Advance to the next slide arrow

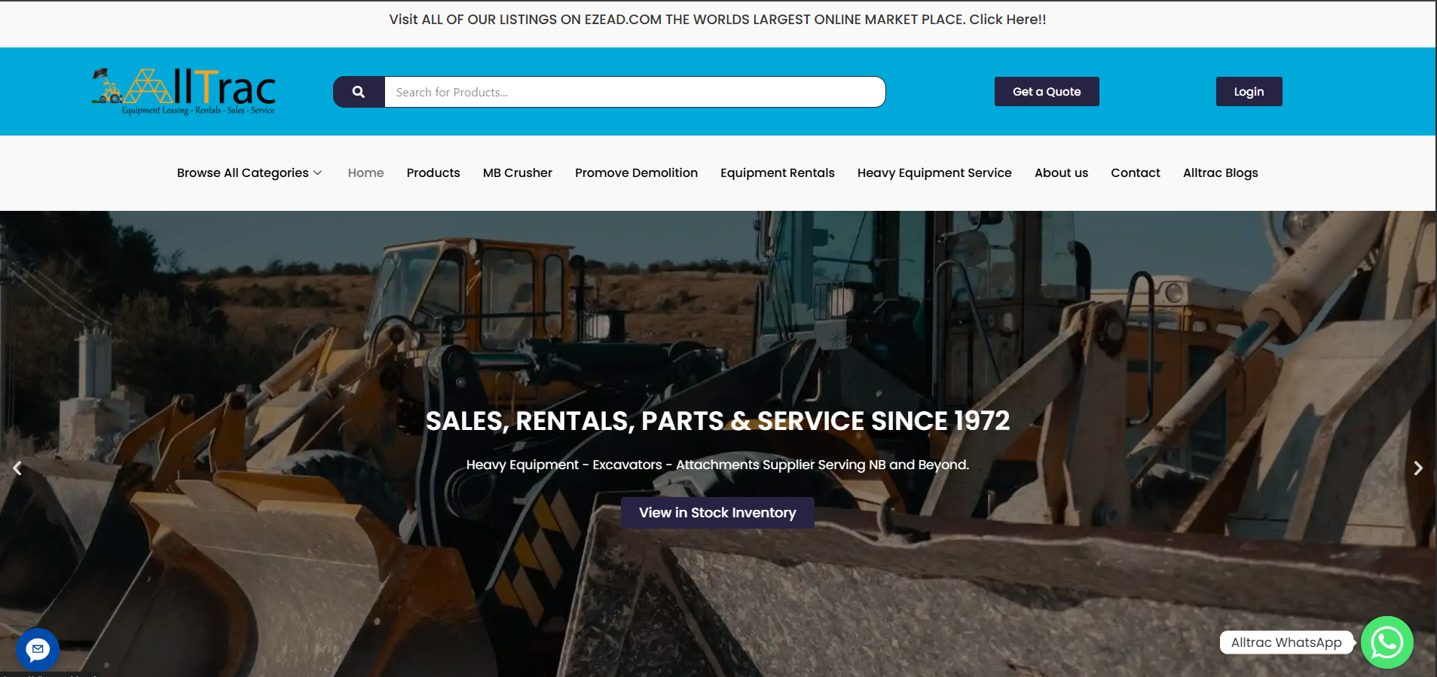pyautogui.click(x=1418, y=468)
